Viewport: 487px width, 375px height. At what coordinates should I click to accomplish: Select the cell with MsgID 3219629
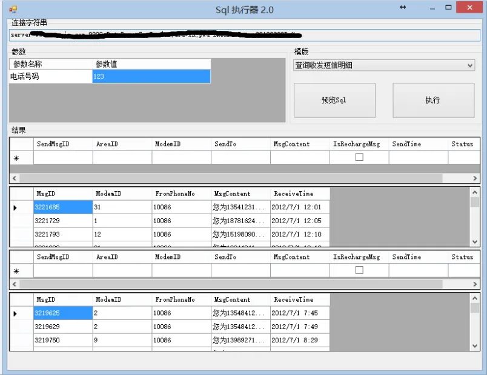(62, 327)
